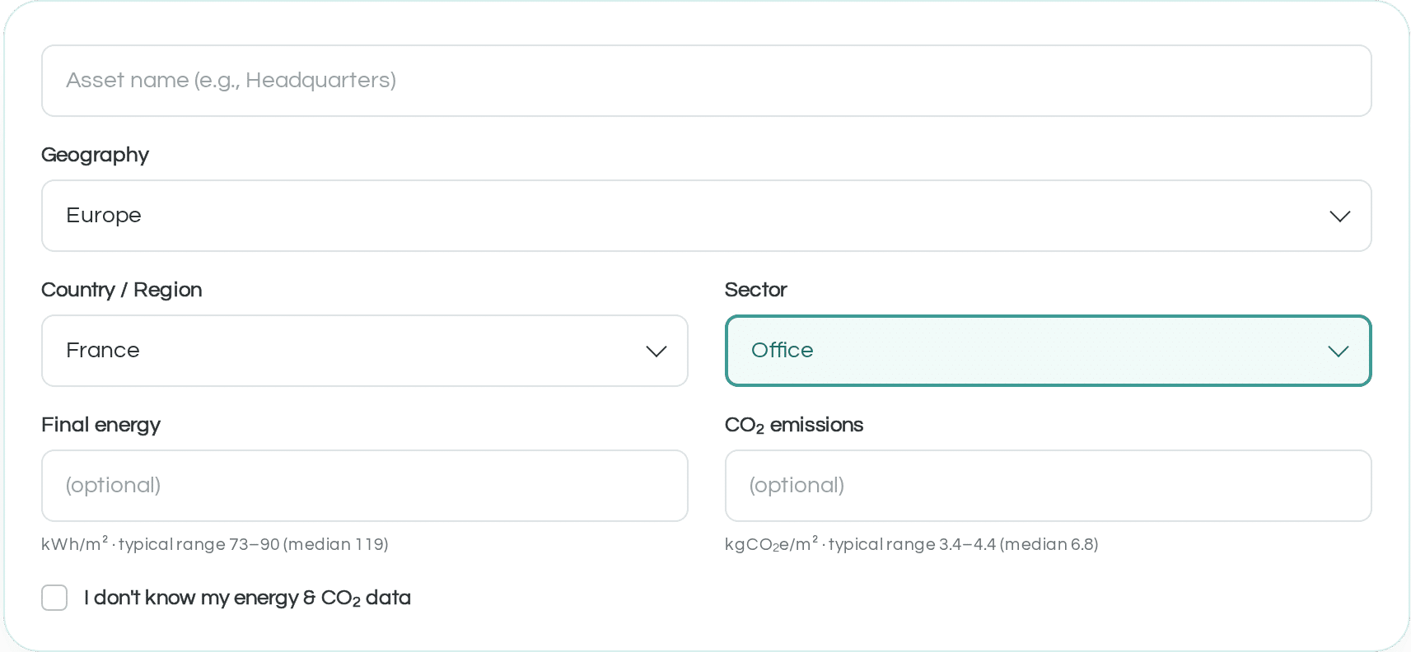Click the Geography label
Viewport: 1411px width, 652px height.
[x=95, y=156]
